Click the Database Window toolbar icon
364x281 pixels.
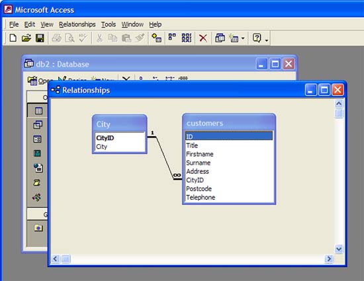[220, 38]
